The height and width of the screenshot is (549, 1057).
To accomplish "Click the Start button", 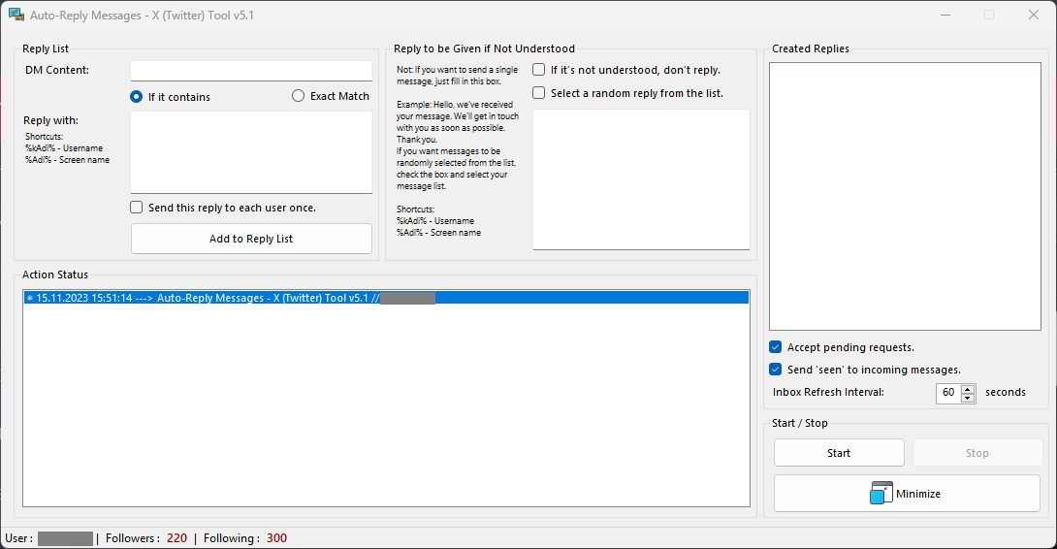I will [x=839, y=453].
